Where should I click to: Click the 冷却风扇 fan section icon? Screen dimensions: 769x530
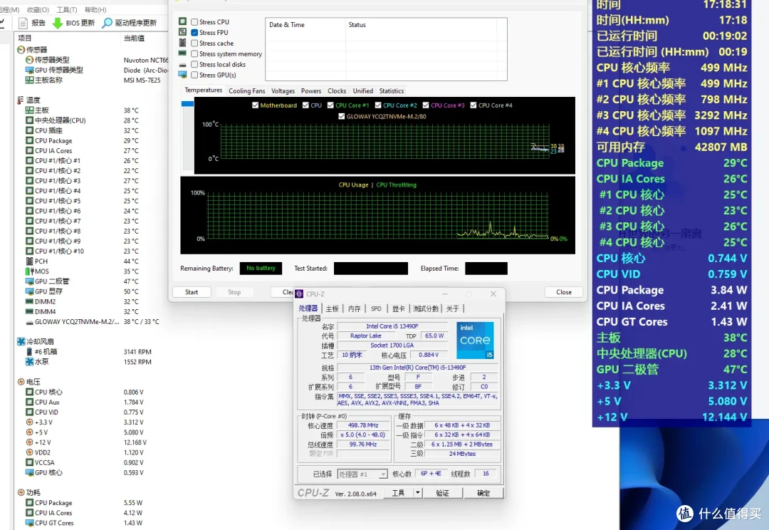(x=21, y=341)
